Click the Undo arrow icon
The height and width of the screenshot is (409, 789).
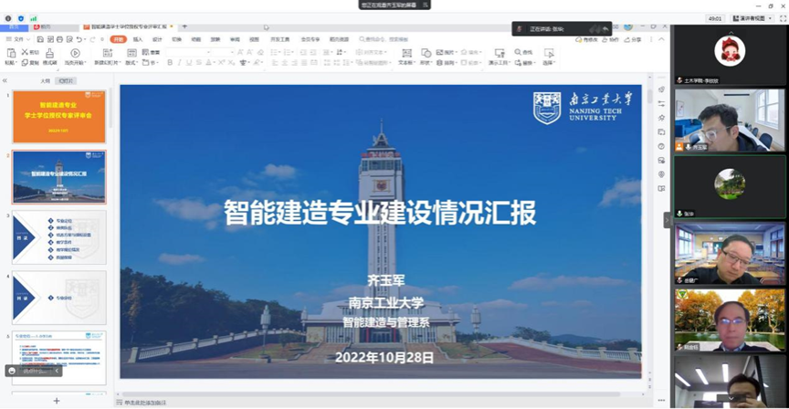(79, 39)
